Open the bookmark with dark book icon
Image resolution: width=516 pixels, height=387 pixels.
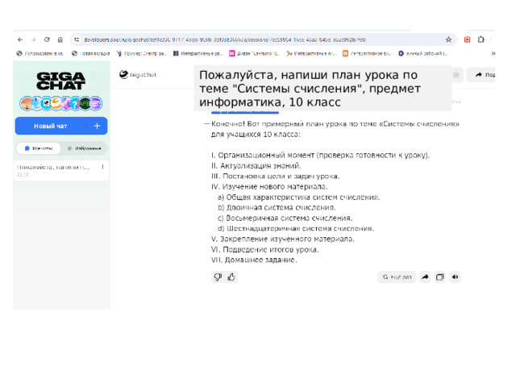tap(198, 53)
